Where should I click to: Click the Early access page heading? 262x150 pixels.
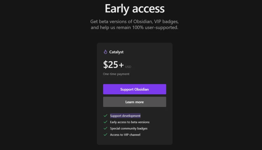(134, 8)
